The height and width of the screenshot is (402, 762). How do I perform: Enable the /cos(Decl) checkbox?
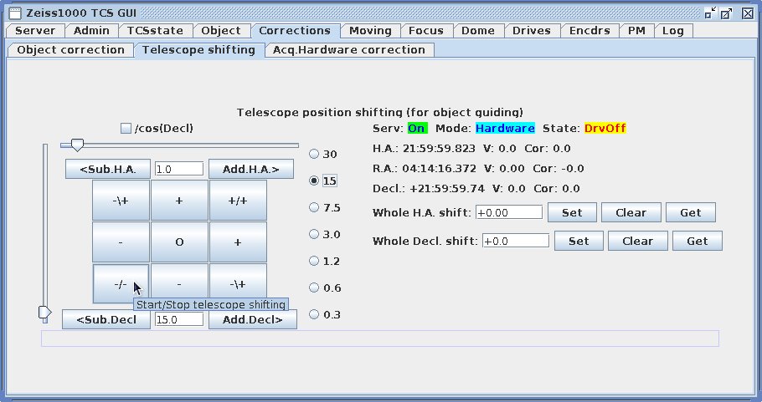126,129
